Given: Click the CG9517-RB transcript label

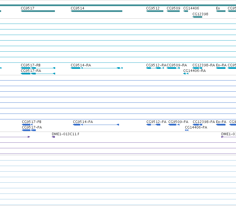Looking at the screenshot, I should pyautogui.click(x=31, y=65).
